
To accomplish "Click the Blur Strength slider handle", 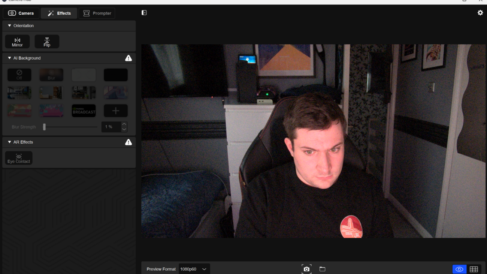I will [x=44, y=127].
